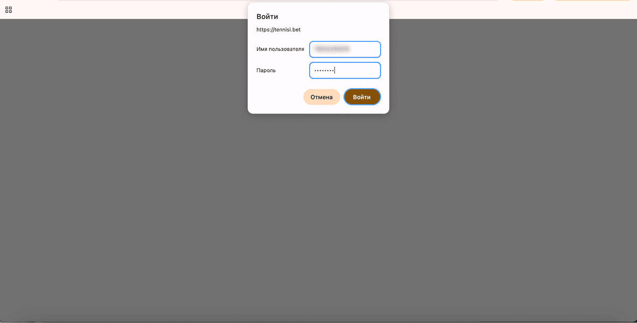The image size is (637, 323).
Task: Click the brown Войти submit button
Action: pyautogui.click(x=362, y=97)
